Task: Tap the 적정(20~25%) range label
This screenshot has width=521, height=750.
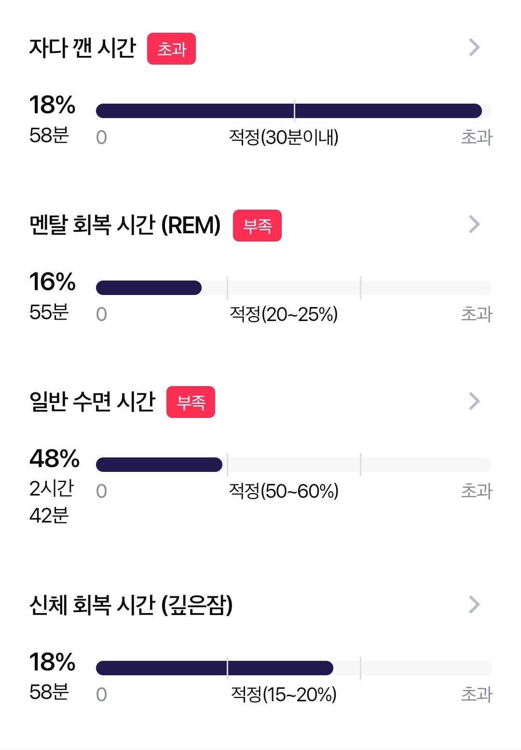Action: pyautogui.click(x=284, y=314)
